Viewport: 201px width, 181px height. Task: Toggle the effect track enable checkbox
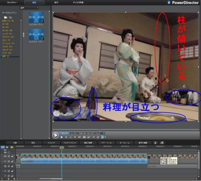pyautogui.click(x=9, y=166)
